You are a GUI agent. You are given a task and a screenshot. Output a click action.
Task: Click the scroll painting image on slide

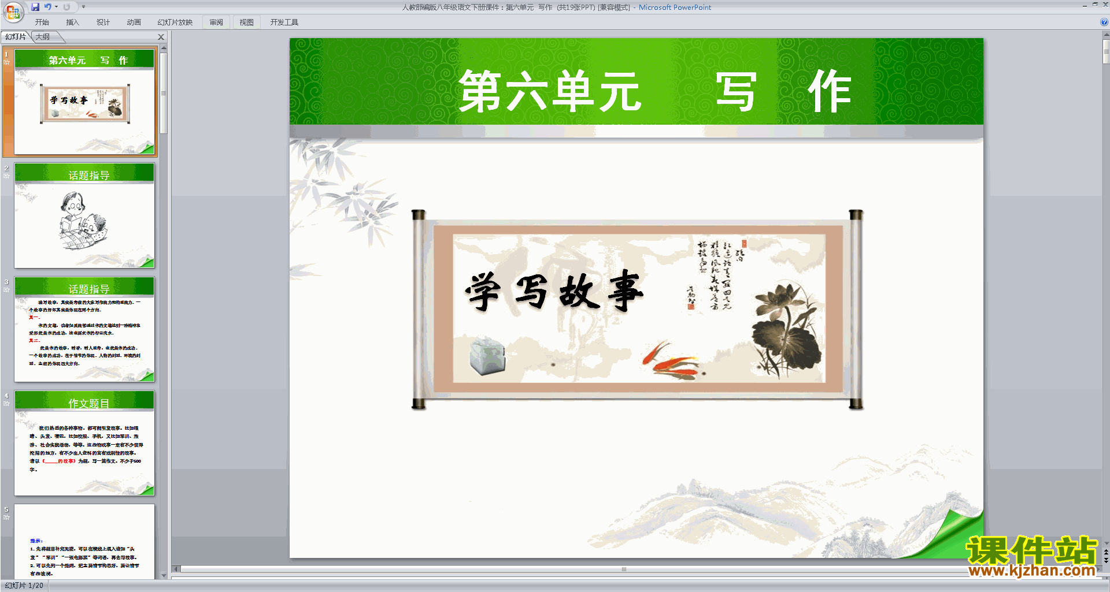pos(637,310)
